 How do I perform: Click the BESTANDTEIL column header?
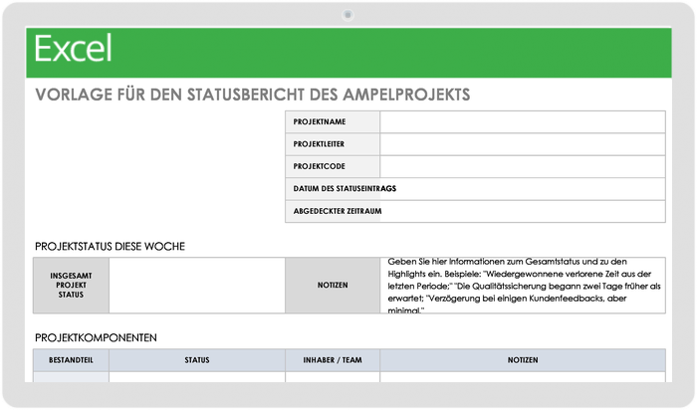pos(71,360)
